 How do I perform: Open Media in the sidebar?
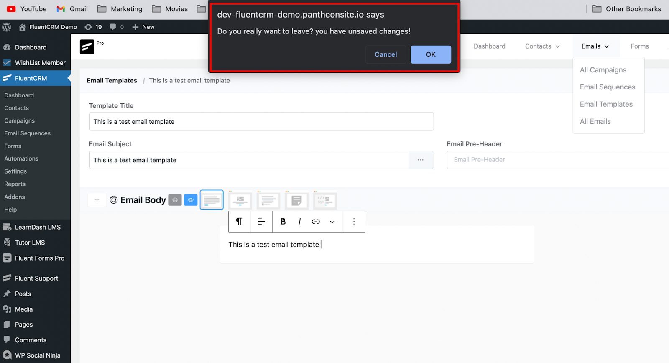tap(35, 309)
